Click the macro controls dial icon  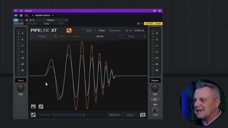[21, 15]
